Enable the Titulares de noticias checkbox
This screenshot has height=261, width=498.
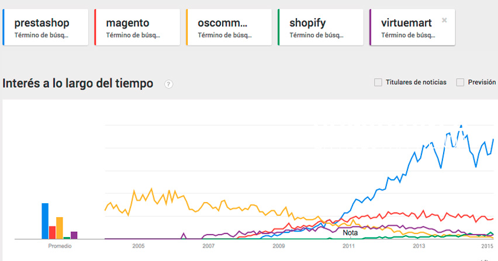(378, 82)
